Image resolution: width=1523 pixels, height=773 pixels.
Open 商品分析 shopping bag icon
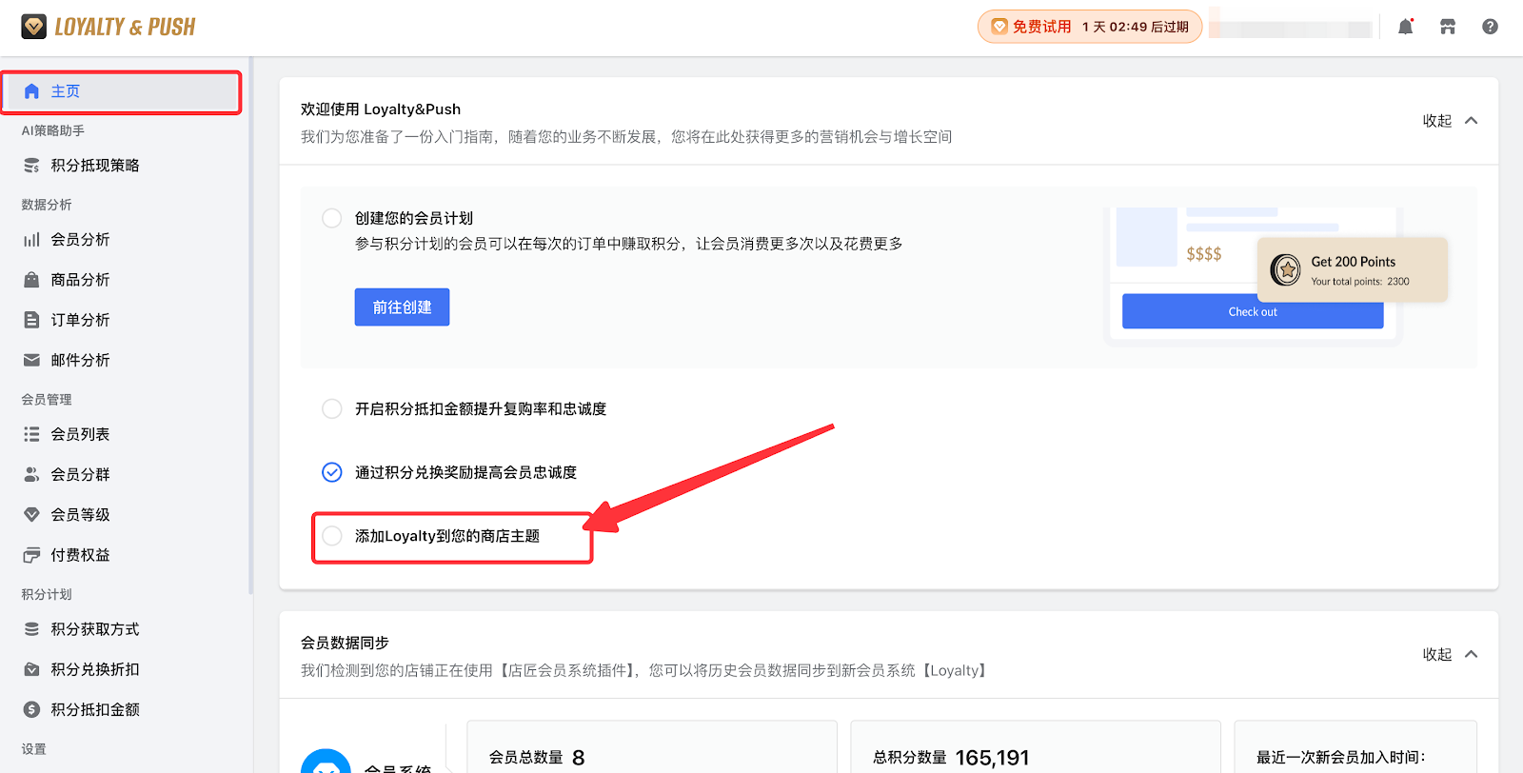[31, 280]
